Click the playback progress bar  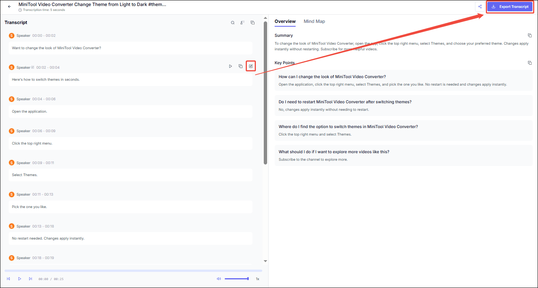point(133,270)
